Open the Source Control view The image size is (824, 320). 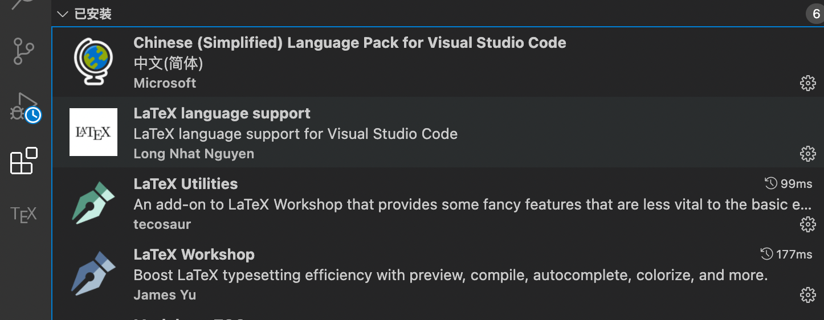[24, 51]
